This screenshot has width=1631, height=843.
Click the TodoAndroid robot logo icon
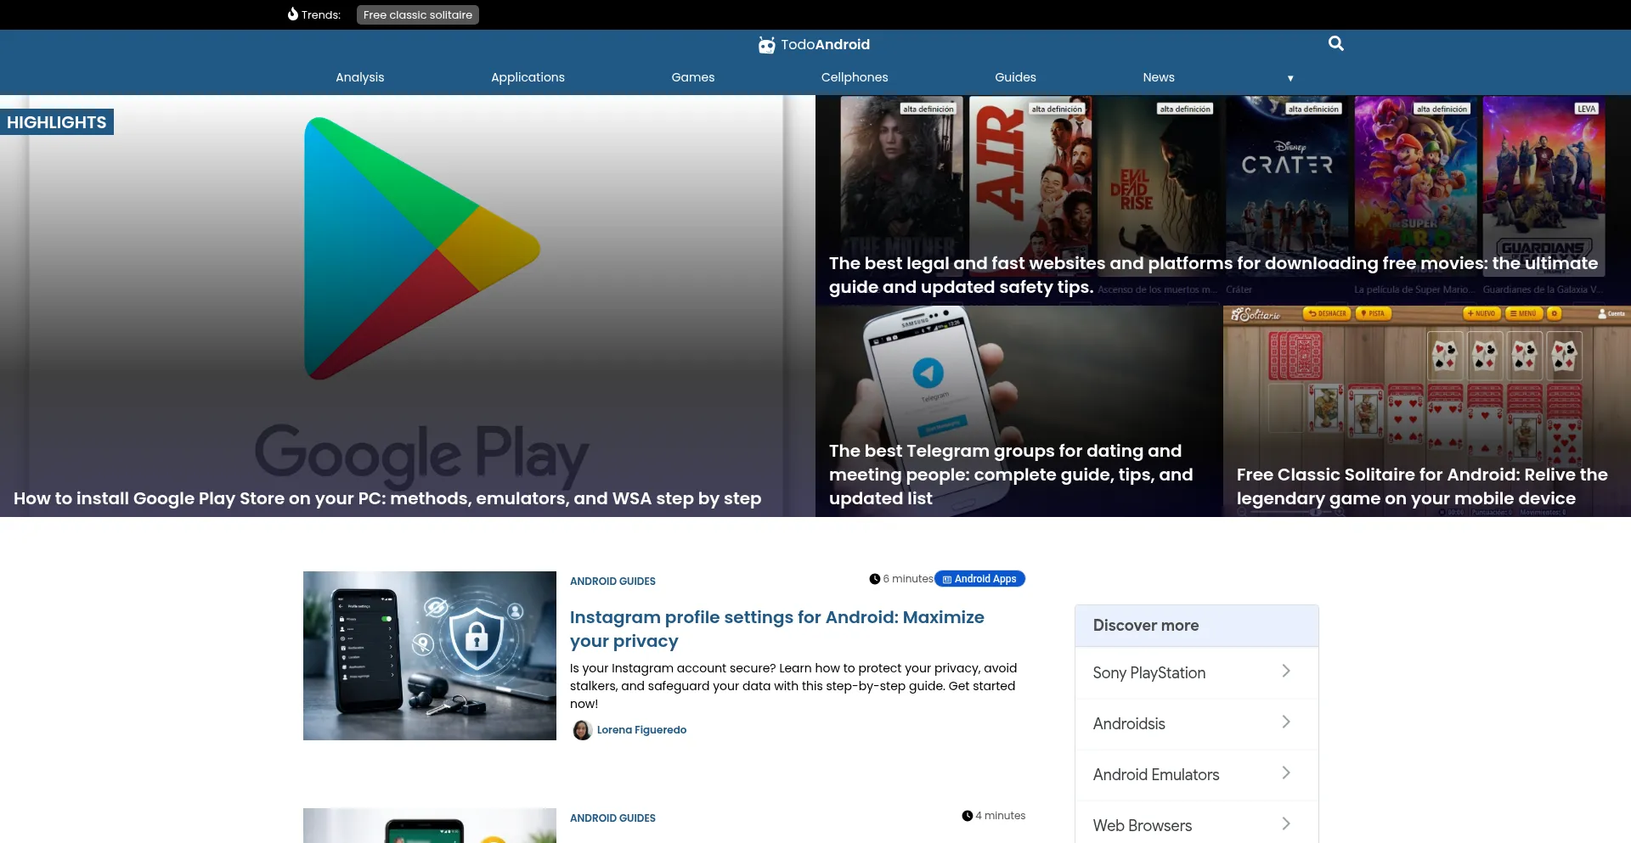766,45
